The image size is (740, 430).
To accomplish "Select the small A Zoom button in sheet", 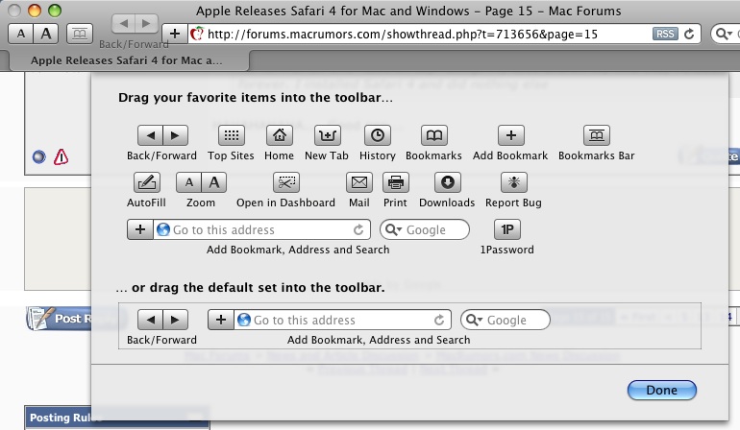I will (x=188, y=182).
